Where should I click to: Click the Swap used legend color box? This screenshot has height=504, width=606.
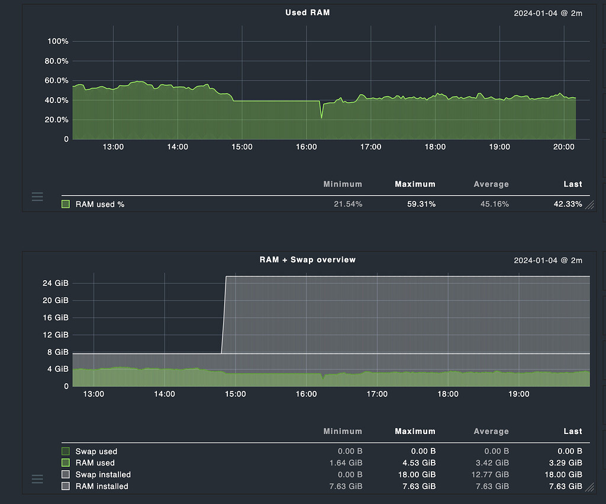66,451
